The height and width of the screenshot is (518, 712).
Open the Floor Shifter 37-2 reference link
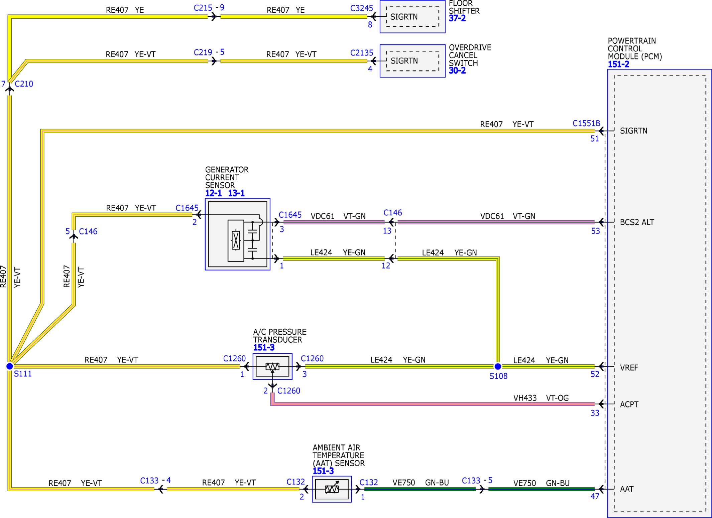pos(457,18)
